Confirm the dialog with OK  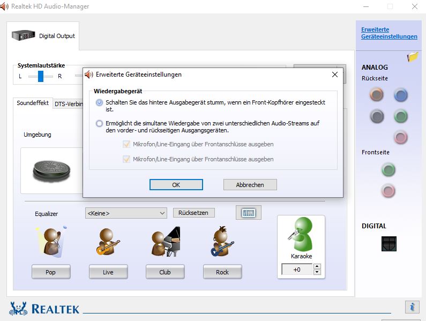pos(176,185)
